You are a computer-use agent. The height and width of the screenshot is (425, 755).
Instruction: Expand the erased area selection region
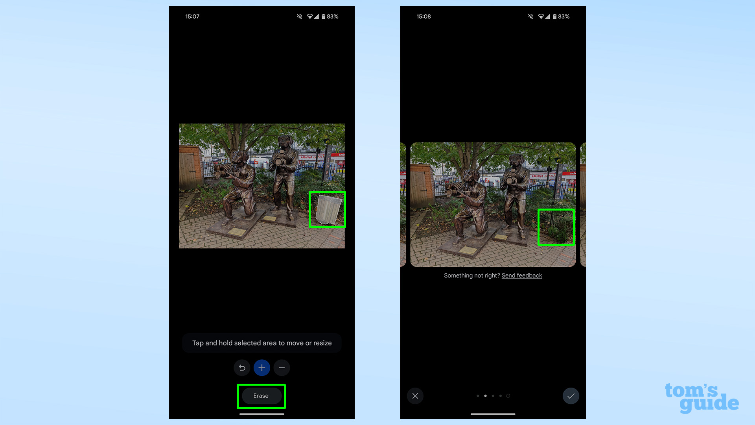[x=261, y=368]
